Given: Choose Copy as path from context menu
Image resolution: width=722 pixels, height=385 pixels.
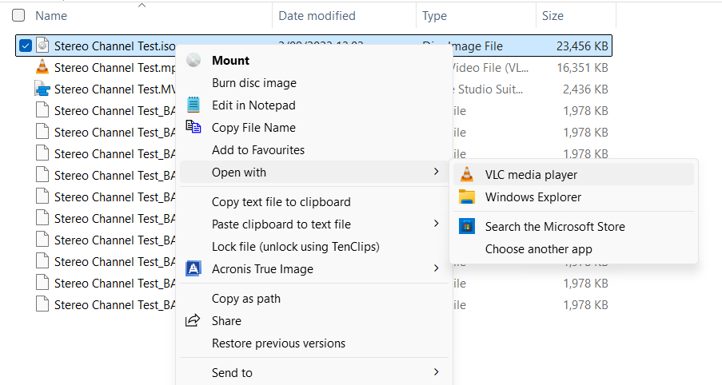Looking at the screenshot, I should pyautogui.click(x=245, y=298).
